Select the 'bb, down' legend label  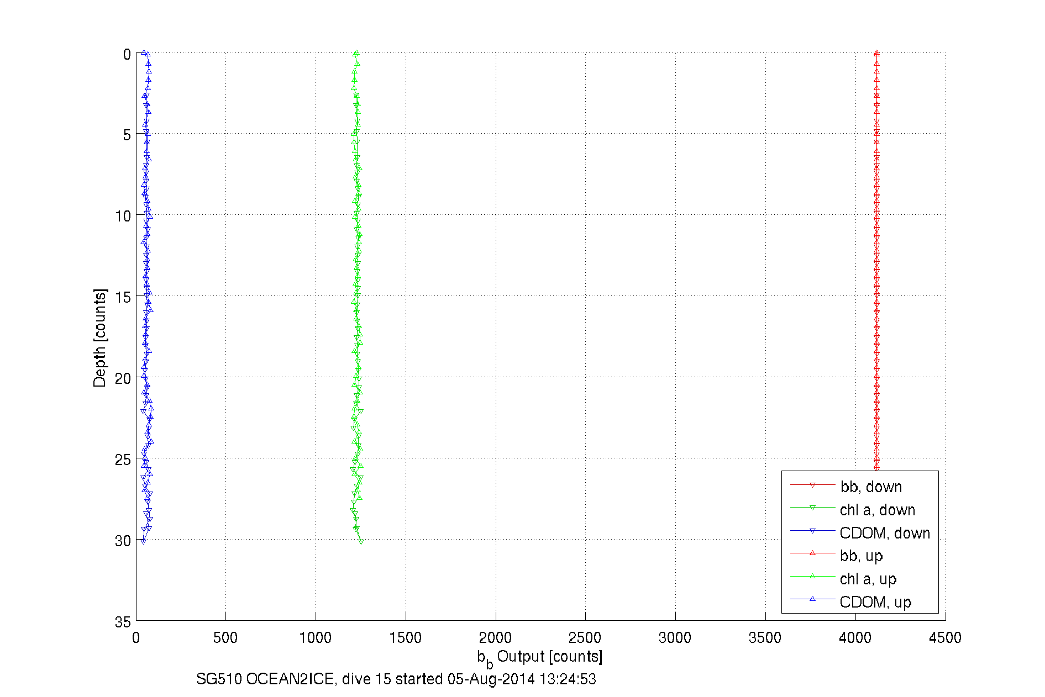click(x=871, y=487)
